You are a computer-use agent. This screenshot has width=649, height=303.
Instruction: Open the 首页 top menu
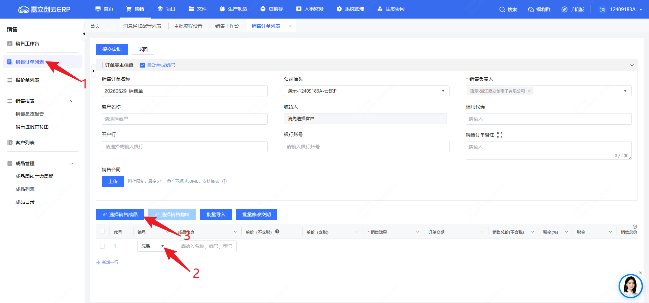pos(104,9)
